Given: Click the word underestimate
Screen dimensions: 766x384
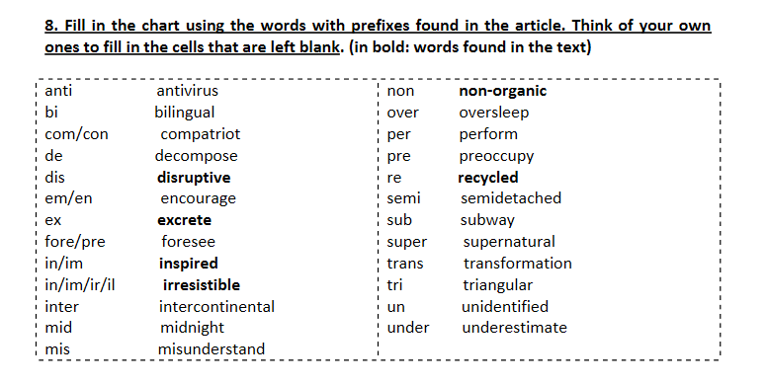Looking at the screenshot, I should coord(514,328).
